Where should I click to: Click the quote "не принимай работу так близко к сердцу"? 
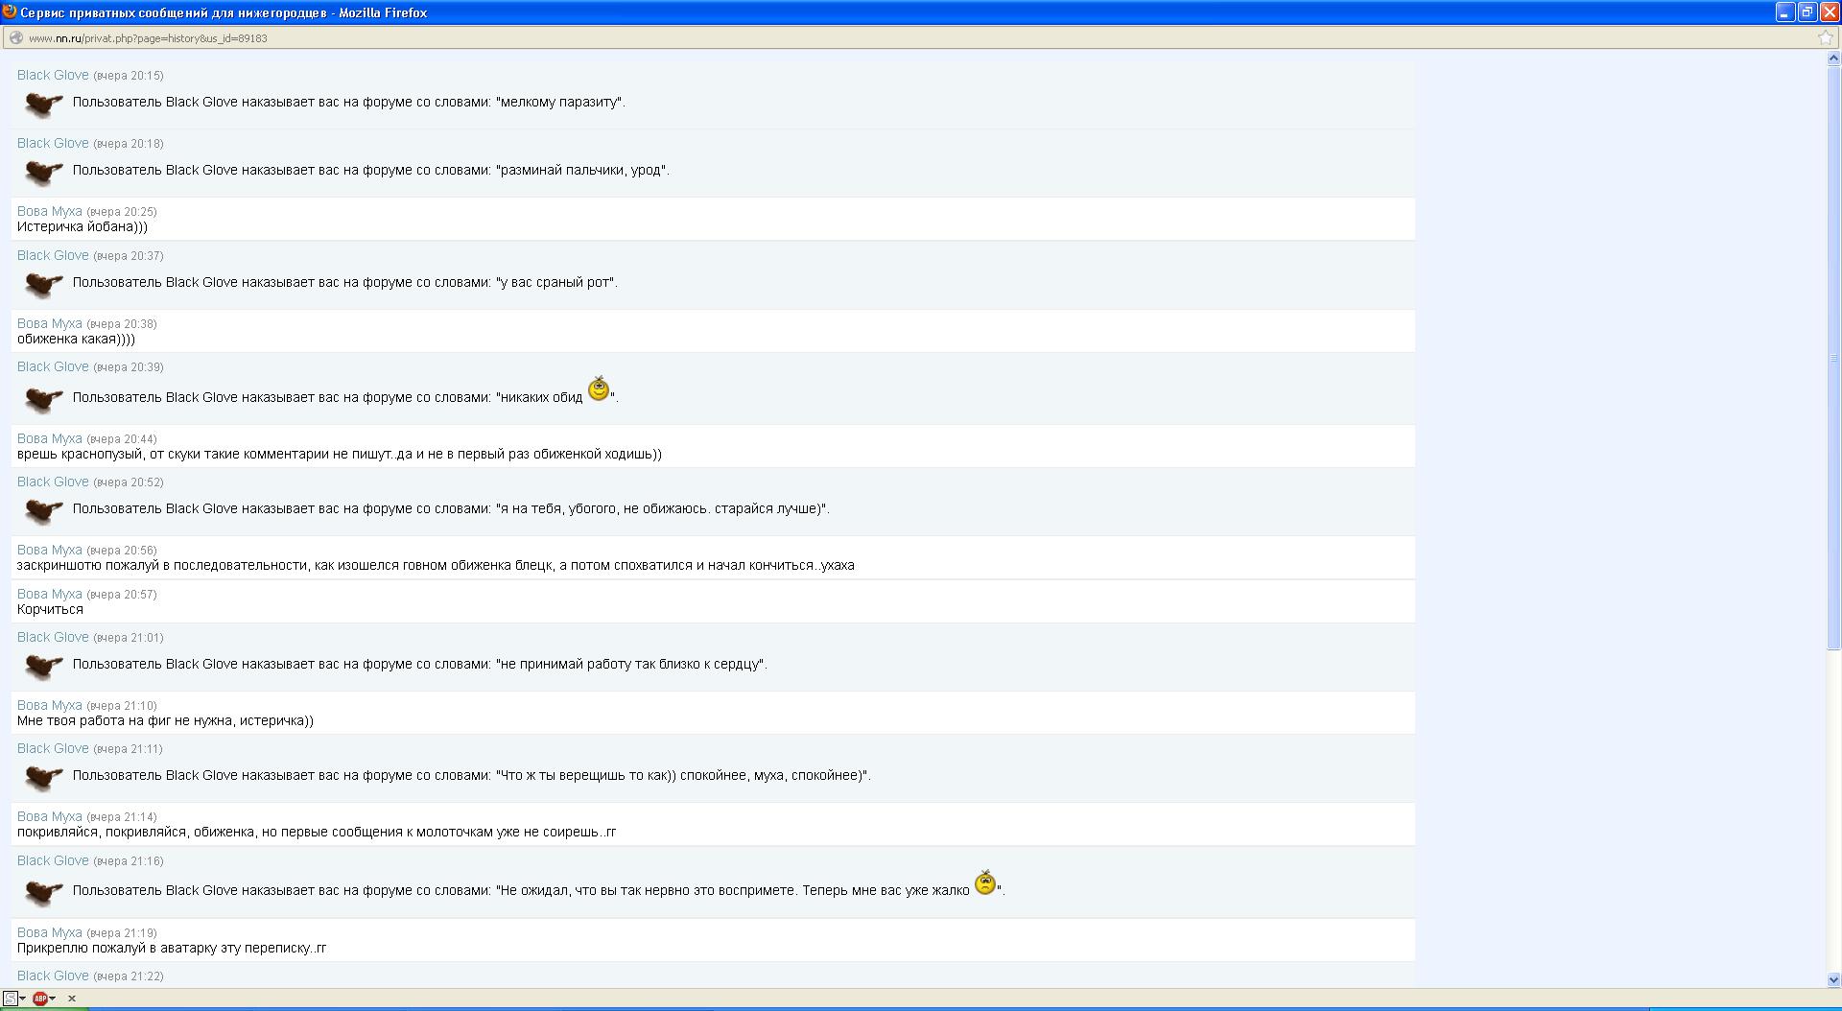pyautogui.click(x=631, y=664)
